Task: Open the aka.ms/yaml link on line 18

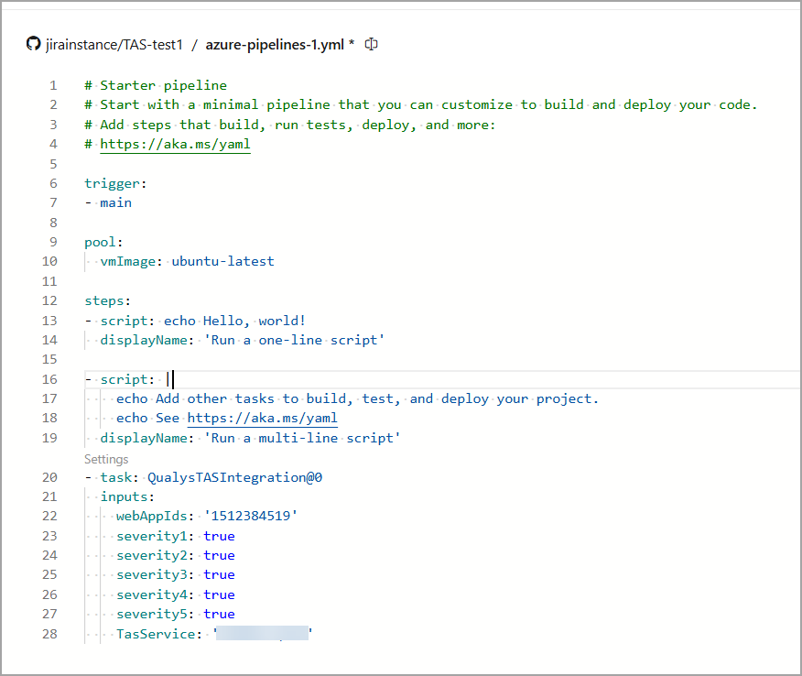Action: 263,418
